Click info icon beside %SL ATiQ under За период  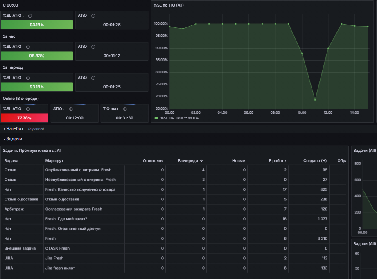28,78
